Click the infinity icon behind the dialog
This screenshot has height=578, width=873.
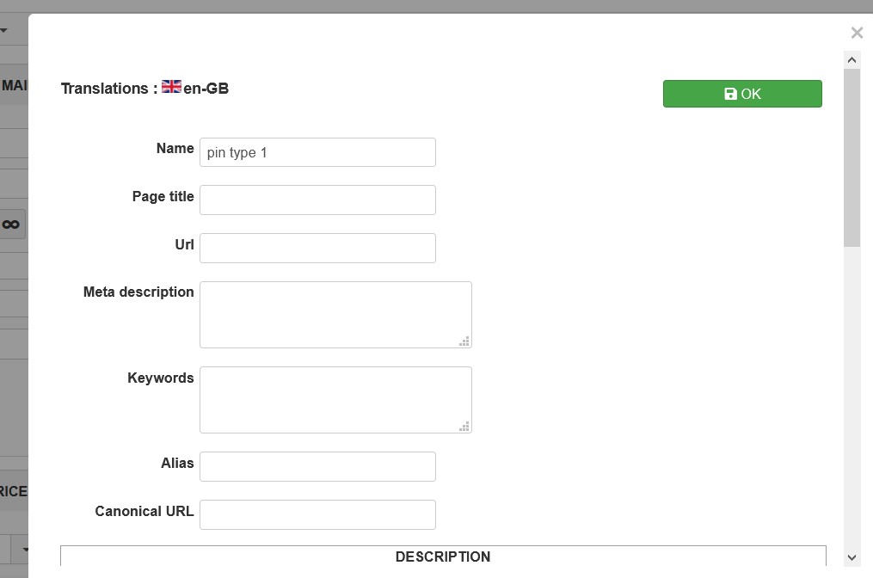click(x=11, y=224)
